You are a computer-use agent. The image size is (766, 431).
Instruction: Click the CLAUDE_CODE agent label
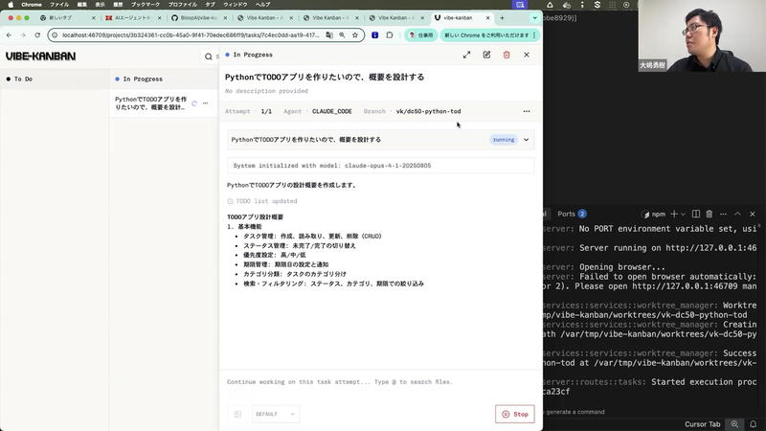(331, 111)
